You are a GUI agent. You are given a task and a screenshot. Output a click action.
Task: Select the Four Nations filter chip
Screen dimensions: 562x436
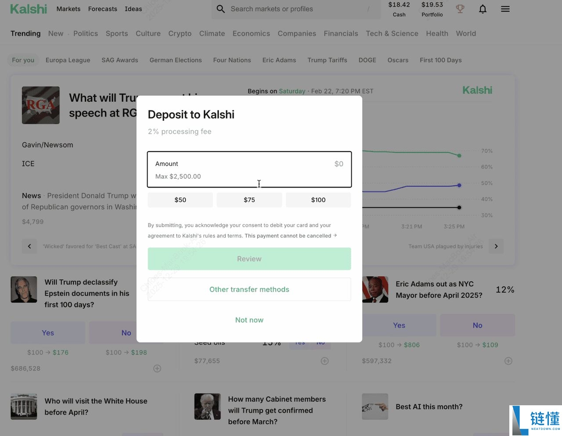click(232, 60)
